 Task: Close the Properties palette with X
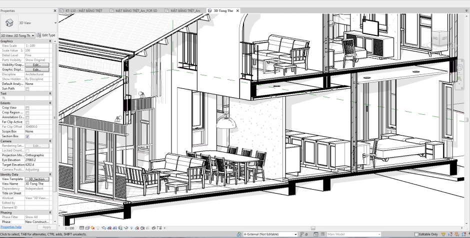point(55,10)
